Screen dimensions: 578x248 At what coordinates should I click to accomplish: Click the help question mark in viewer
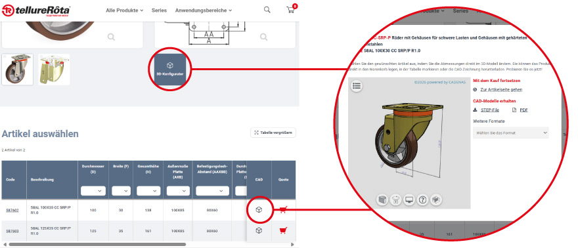(423, 200)
